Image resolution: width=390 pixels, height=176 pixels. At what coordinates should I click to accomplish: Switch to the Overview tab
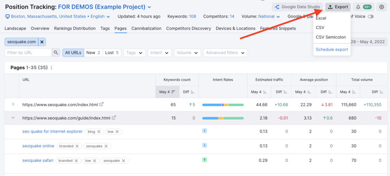40,28
